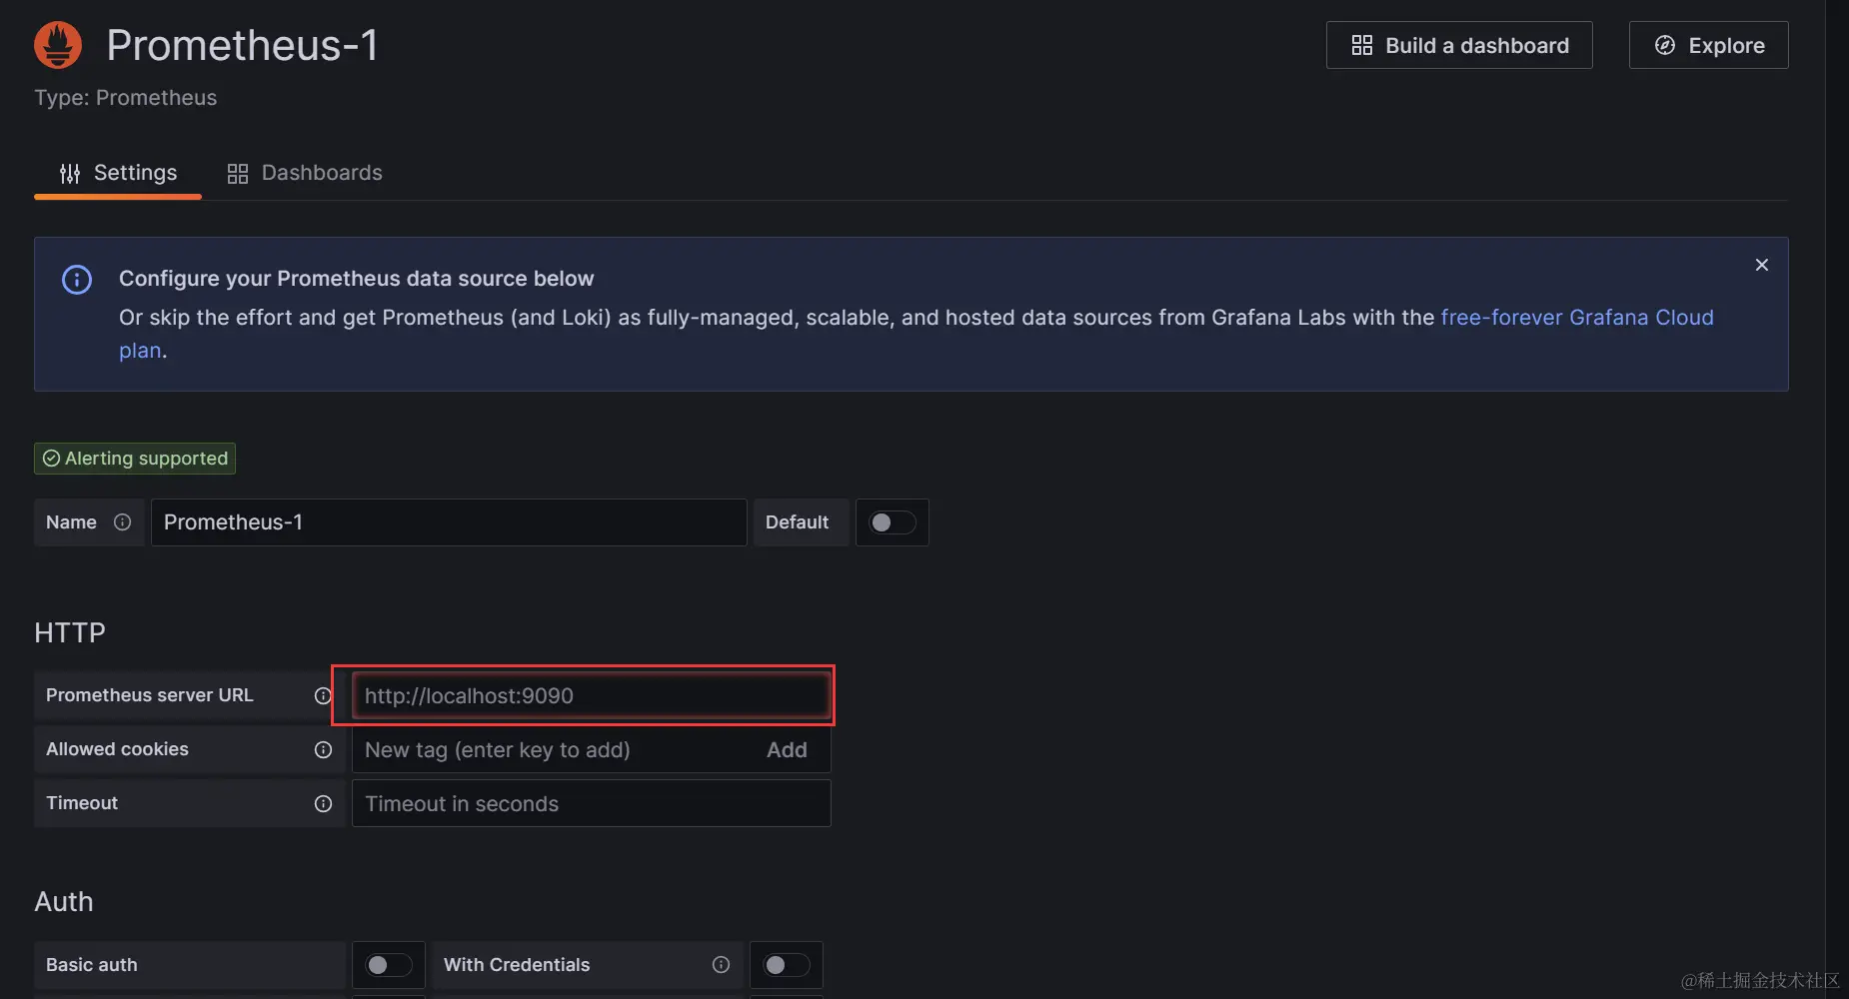Open the free-forever Grafana Cloud plan link
Viewport: 1849px width, 999px height.
(1577, 318)
